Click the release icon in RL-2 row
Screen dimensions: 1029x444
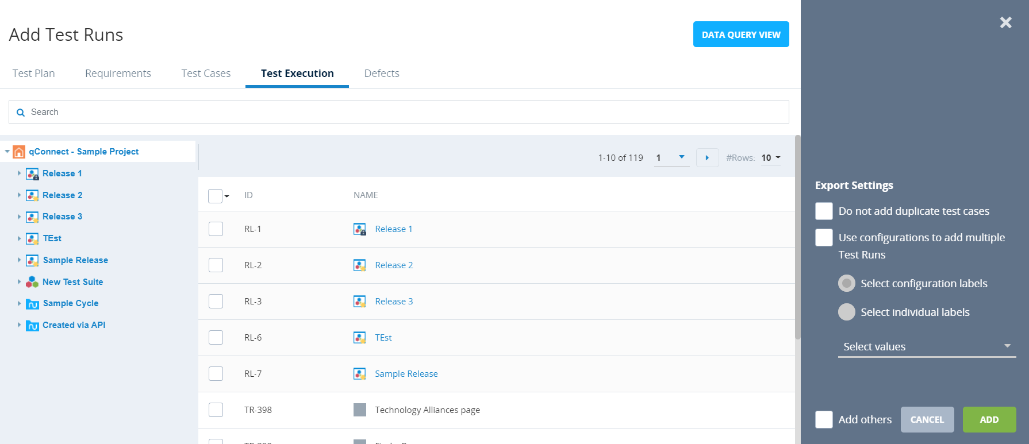[360, 265]
